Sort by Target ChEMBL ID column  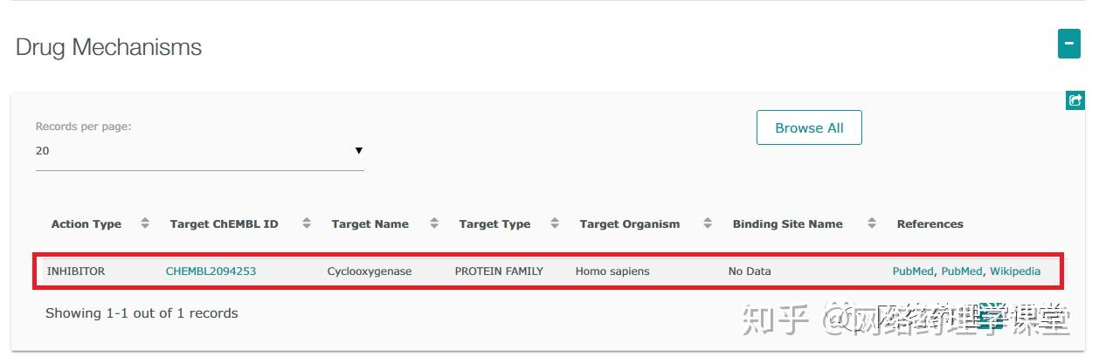click(307, 223)
